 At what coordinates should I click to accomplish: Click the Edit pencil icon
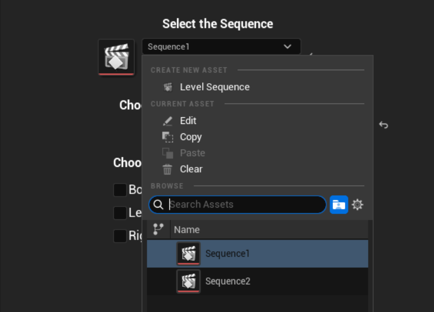point(168,121)
